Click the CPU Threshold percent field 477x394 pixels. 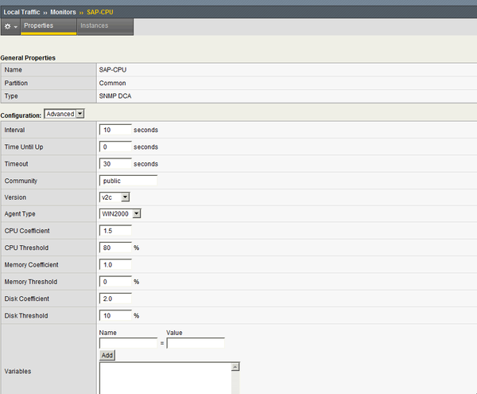click(115, 248)
